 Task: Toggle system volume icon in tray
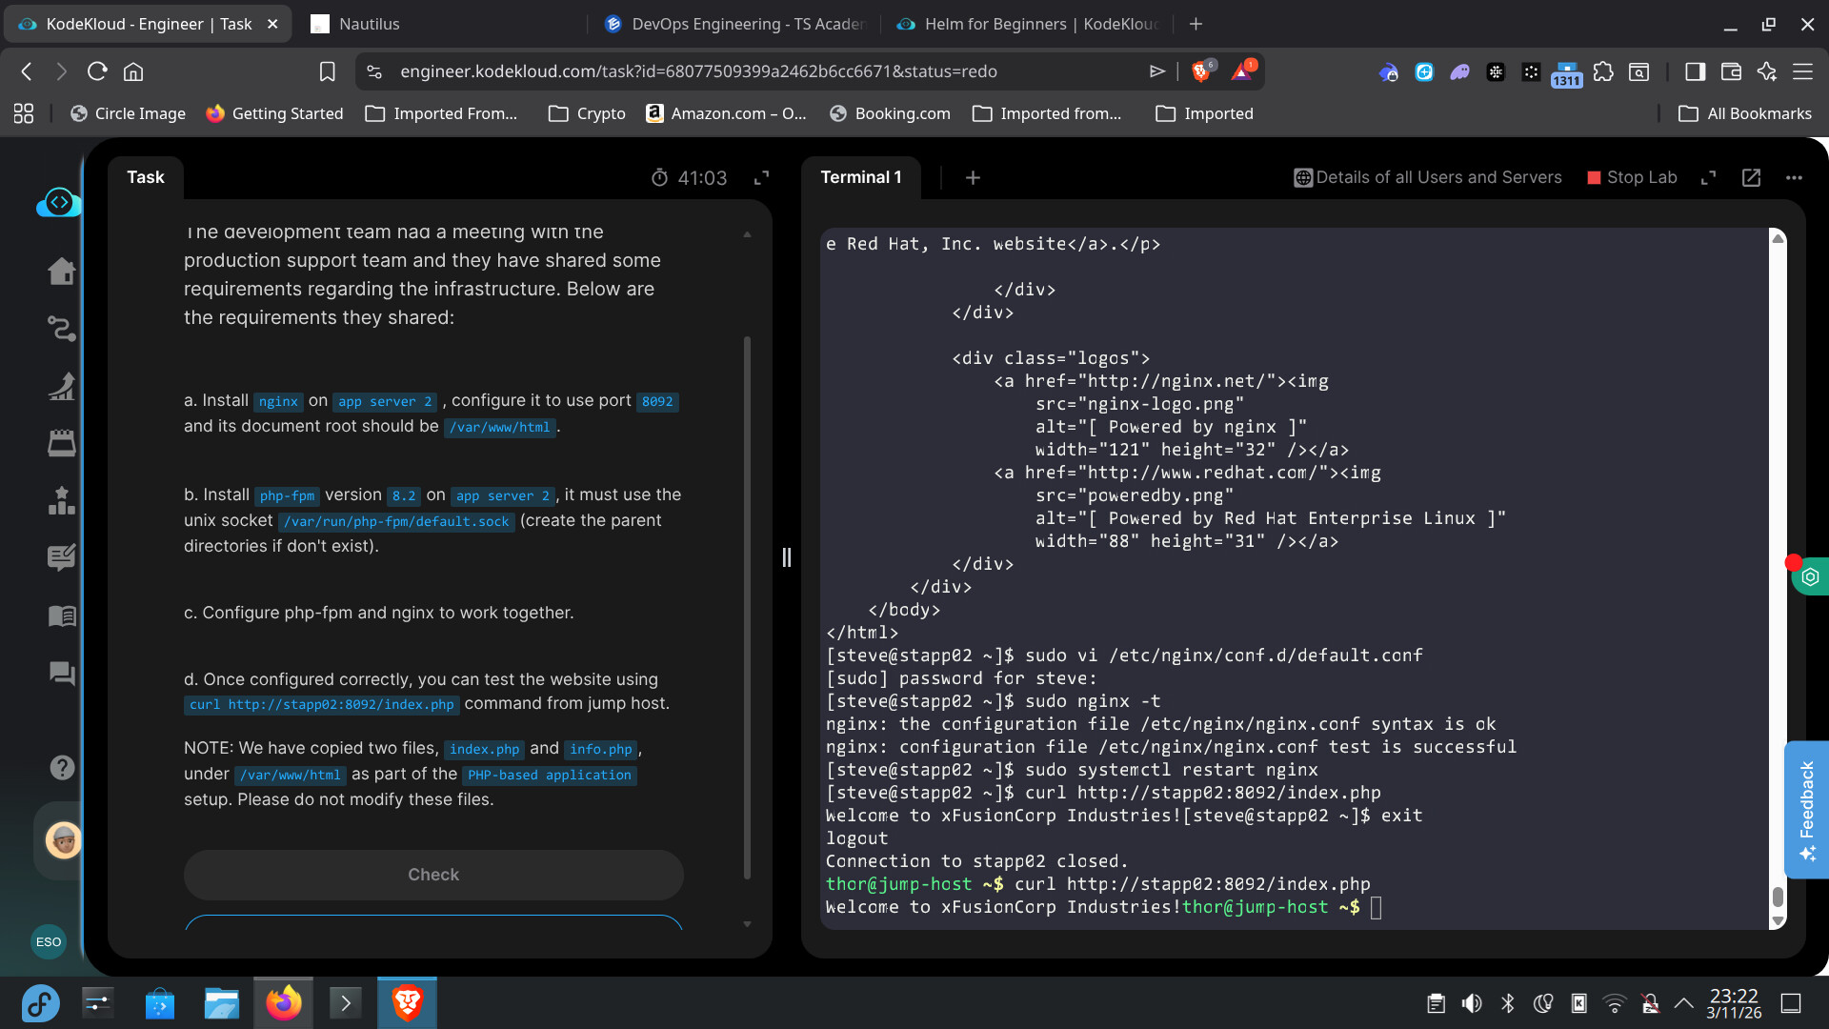(x=1472, y=1003)
